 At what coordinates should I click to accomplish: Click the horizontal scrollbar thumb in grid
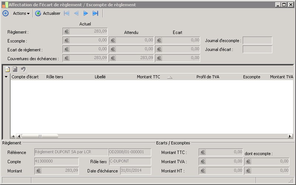click(x=40, y=136)
